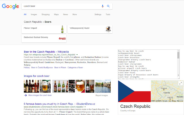Click the Country in Europe subtitle
Screen dimensions: 184x115
tap(128, 110)
